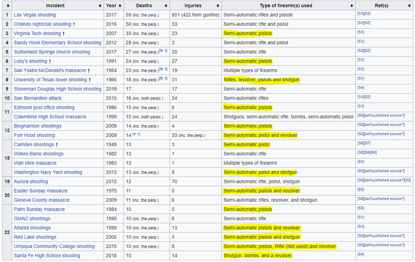Open Stoneman Douglas High School shooting link
This screenshot has width=415, height=262.
coord(58,89)
